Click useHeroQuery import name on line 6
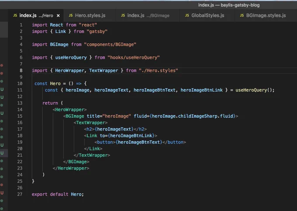The height and width of the screenshot is (211, 297). (71, 57)
